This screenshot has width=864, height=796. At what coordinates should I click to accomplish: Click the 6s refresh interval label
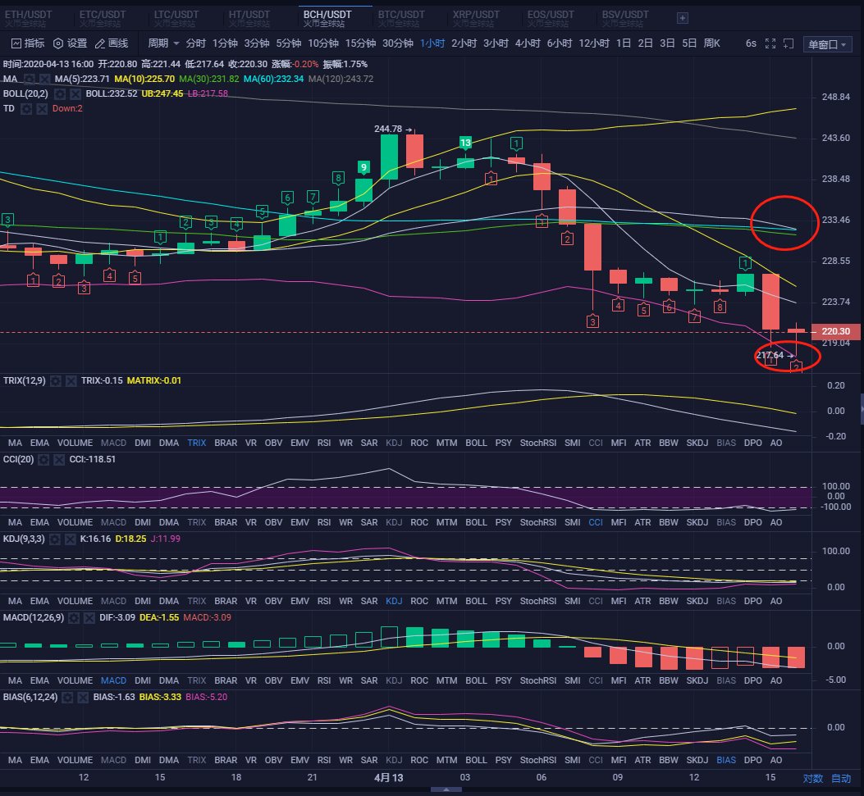(x=751, y=43)
